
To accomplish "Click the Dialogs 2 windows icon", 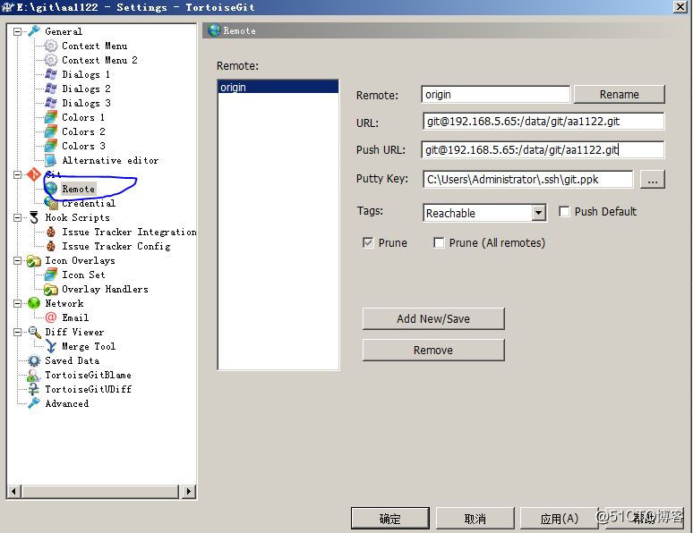I will coord(51,89).
